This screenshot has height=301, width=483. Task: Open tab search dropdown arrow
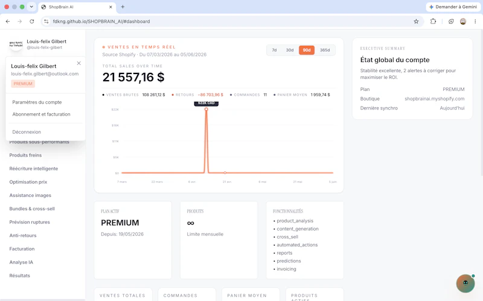click(31, 7)
